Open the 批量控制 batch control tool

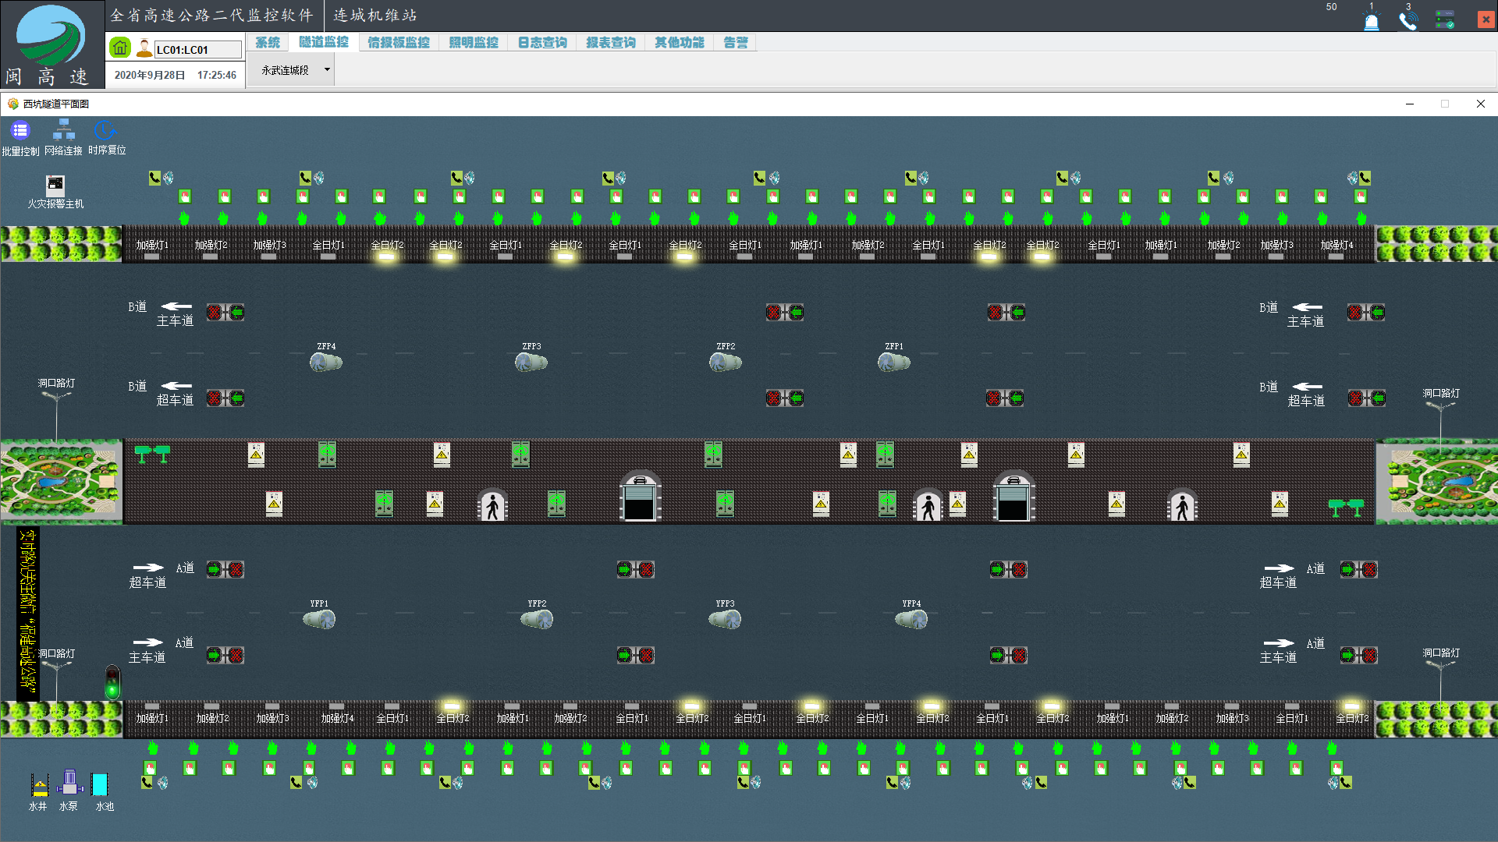click(x=20, y=132)
